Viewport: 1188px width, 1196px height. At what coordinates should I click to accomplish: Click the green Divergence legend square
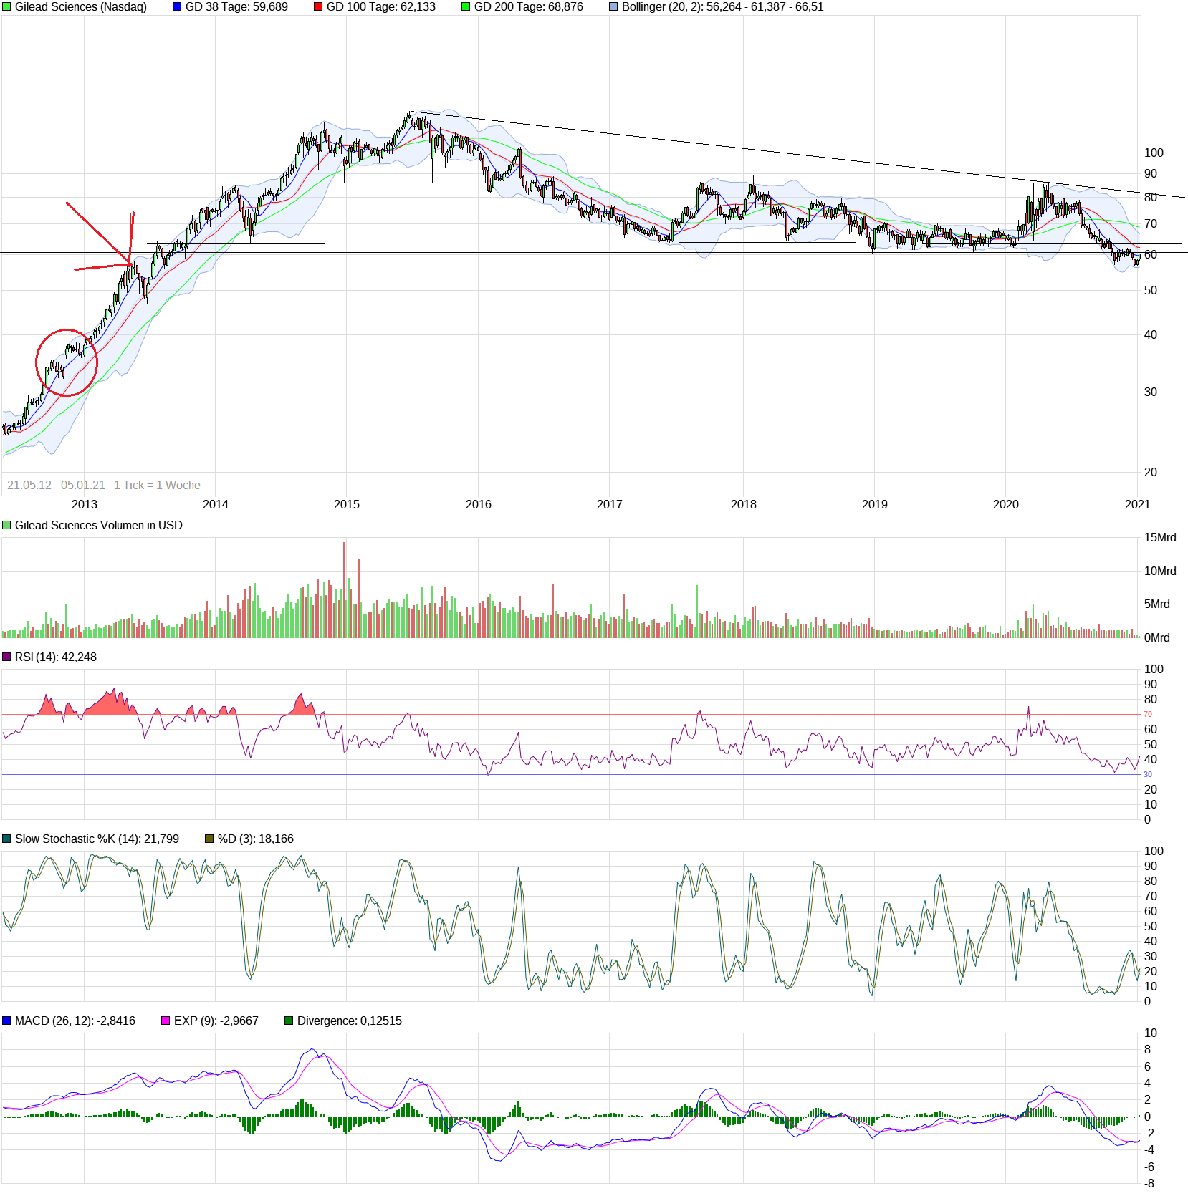coord(289,1021)
